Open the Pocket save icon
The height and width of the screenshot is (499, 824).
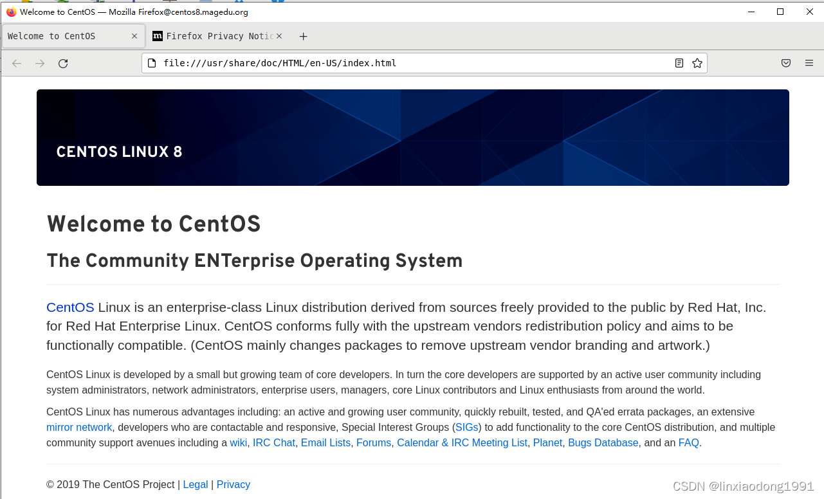pos(786,63)
